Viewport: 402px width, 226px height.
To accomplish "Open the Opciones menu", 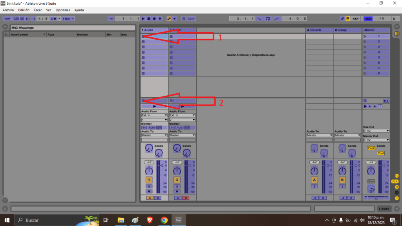I will (x=63, y=10).
